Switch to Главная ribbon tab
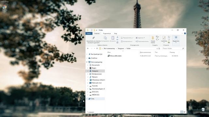This screenshot has width=209, height=117. click(x=97, y=33)
